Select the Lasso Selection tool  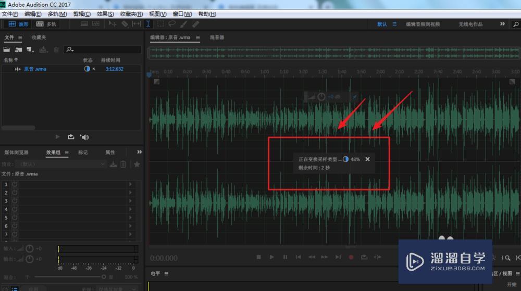[x=172, y=24]
